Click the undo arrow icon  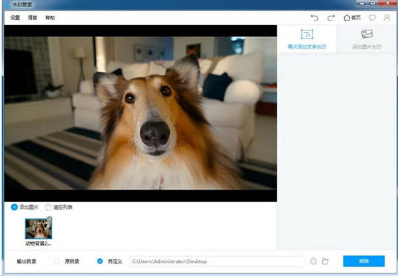click(314, 18)
